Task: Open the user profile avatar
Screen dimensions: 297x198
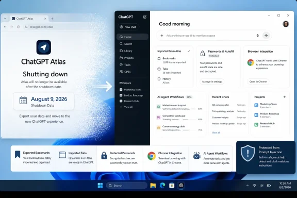Action: 286,24
